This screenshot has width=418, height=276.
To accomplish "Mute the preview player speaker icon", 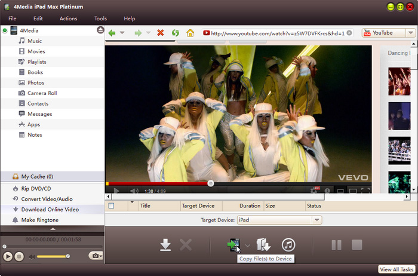I will [32, 256].
